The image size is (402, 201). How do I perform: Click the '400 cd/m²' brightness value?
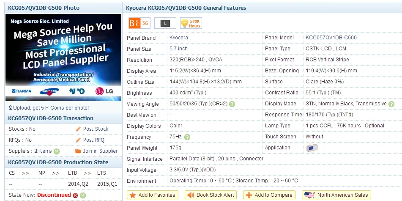188,93
